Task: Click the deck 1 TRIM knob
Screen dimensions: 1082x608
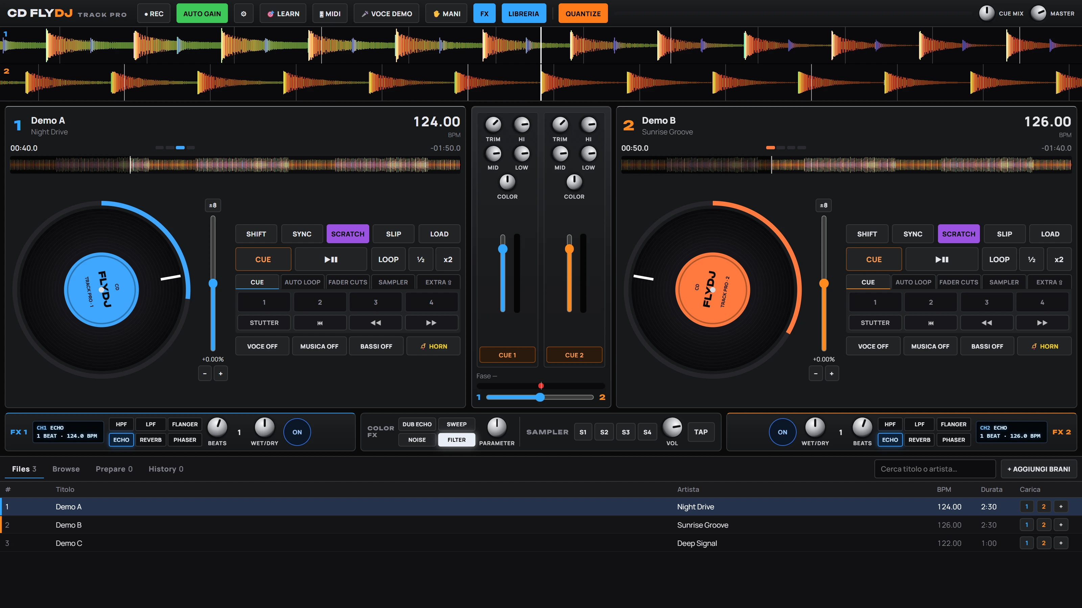Action: tap(493, 124)
